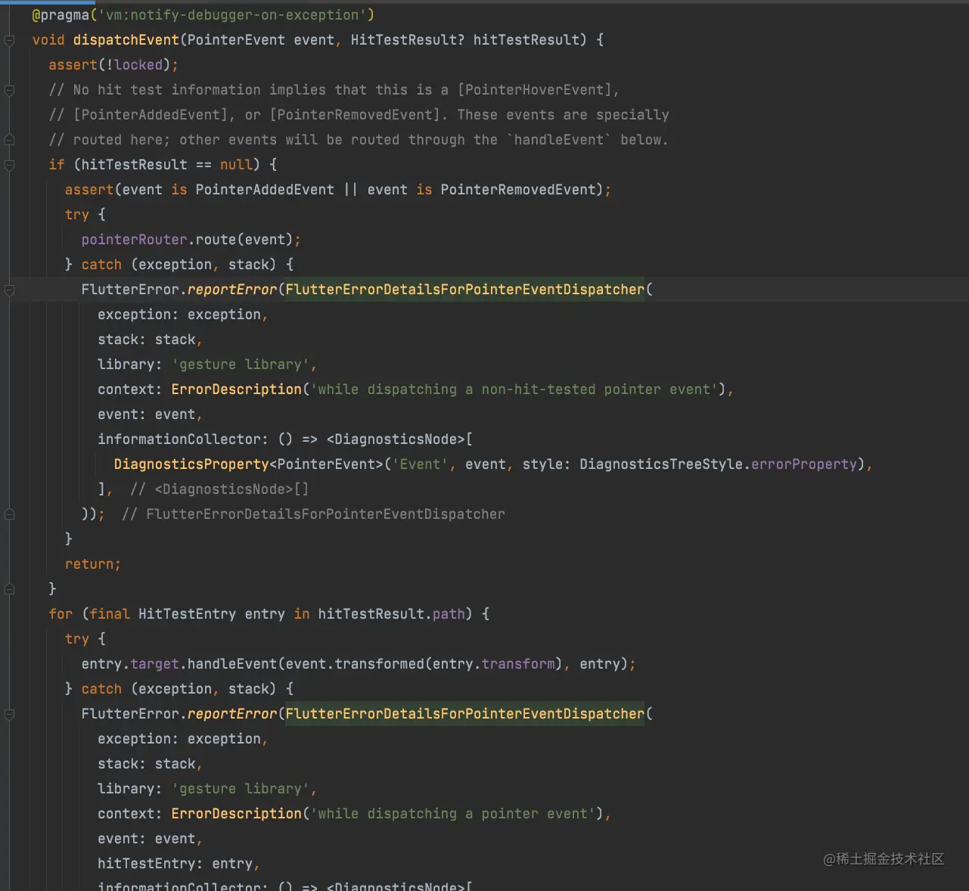Place cursor on the @pragma annotation
969x891 pixels.
61,14
